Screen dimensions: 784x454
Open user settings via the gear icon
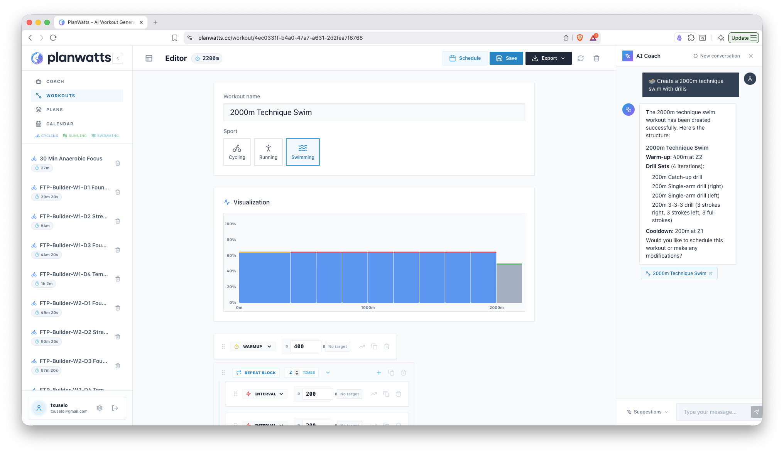point(100,408)
